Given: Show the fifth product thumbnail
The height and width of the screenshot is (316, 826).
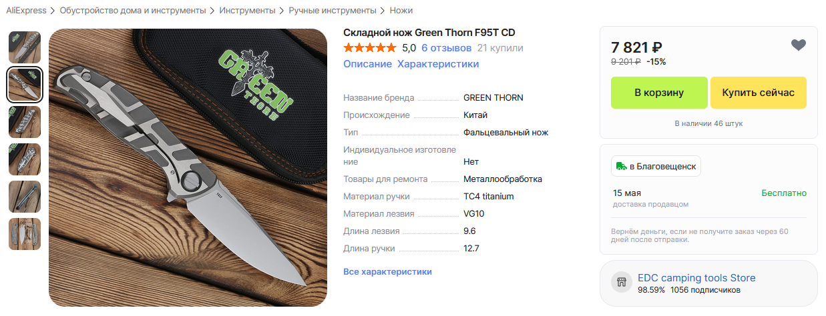Looking at the screenshot, I should (25, 197).
